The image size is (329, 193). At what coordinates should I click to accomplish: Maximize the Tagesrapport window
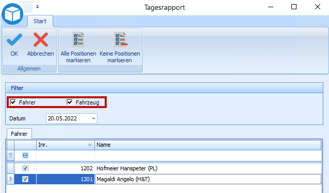[294, 7]
